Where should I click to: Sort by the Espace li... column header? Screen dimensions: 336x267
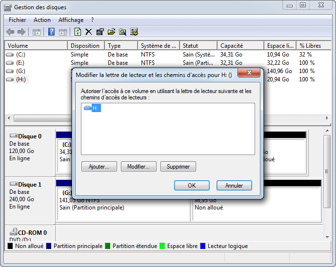click(x=280, y=46)
